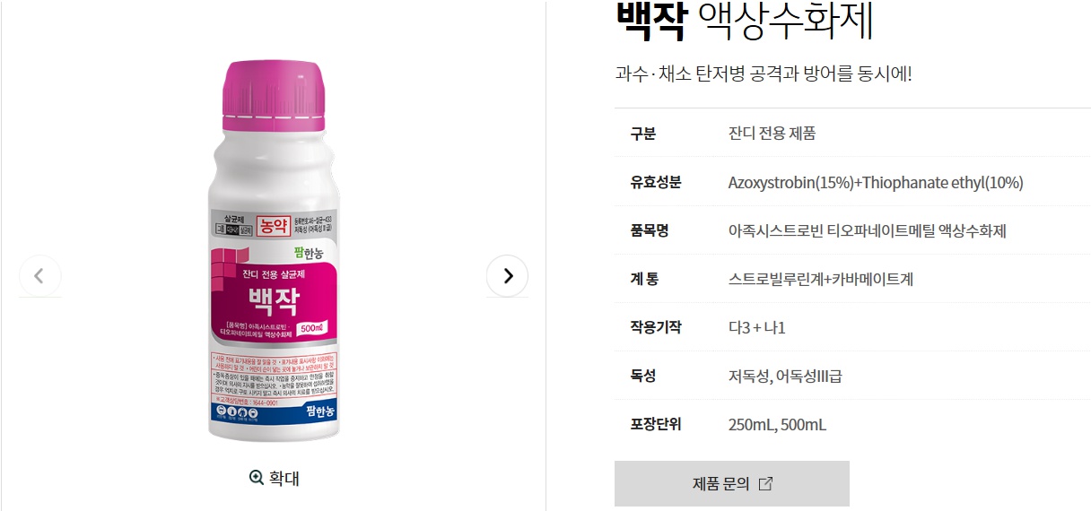This screenshot has width=1091, height=511.
Task: Click the Azoxystrobin(15%)+Thiophanate ethyl(10%) ingredient text
Action: [x=876, y=183]
